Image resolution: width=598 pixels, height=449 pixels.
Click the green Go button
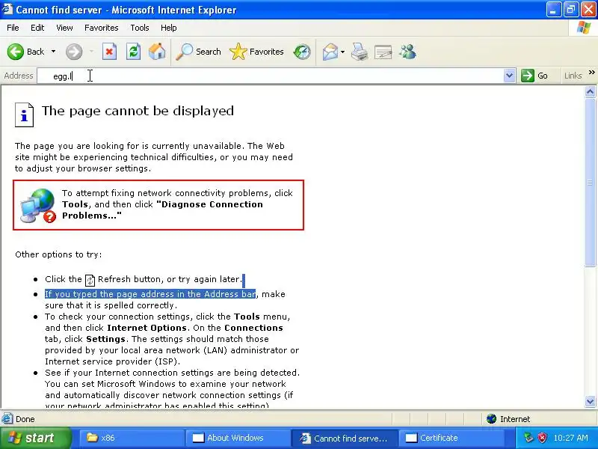tap(534, 76)
